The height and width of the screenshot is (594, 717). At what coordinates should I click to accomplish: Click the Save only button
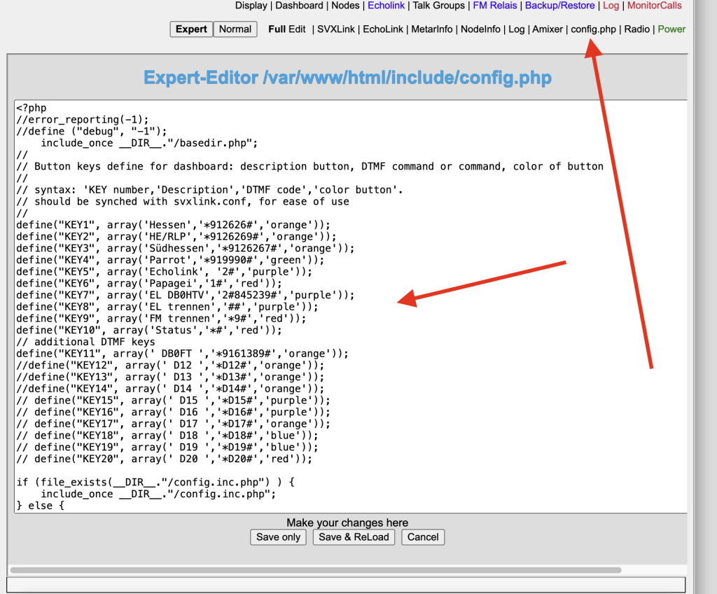[x=278, y=537]
